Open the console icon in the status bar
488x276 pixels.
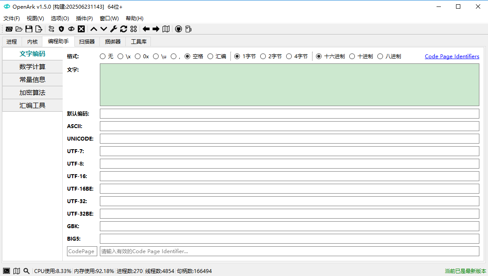point(6,271)
